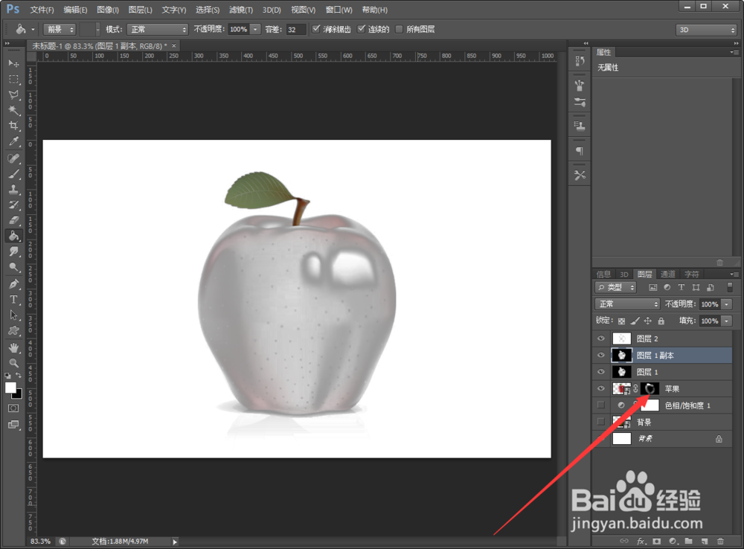
Task: Select the Eyedropper tool
Action: click(x=13, y=141)
